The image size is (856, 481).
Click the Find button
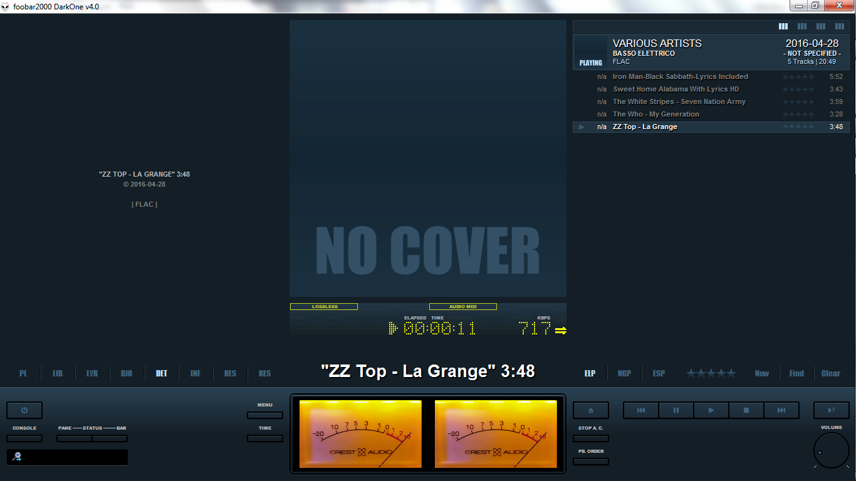click(796, 373)
